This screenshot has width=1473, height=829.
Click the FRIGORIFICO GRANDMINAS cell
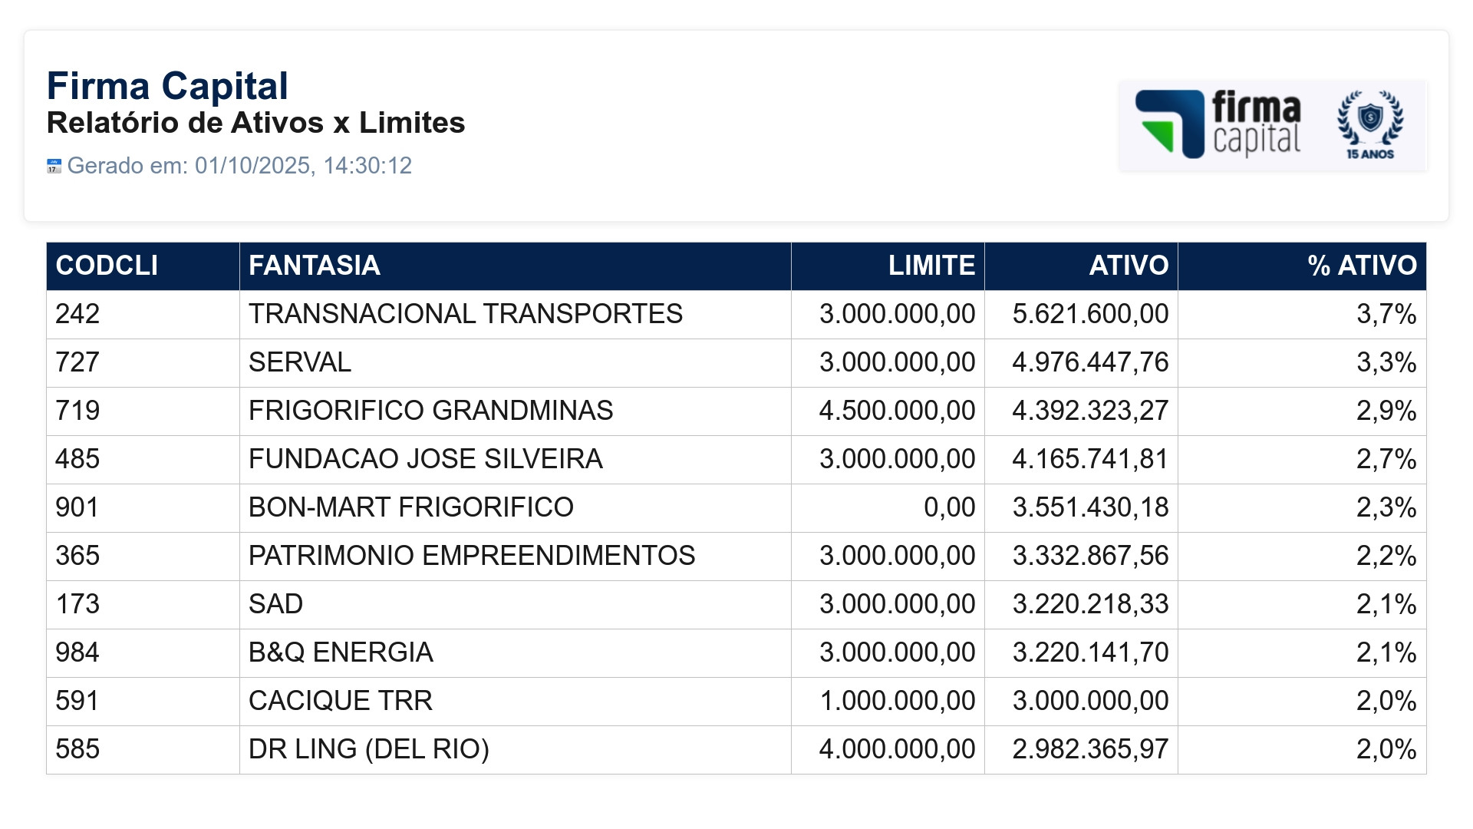click(515, 411)
